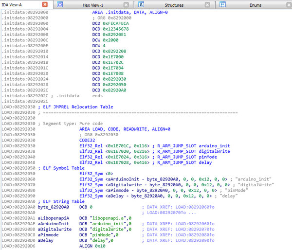
Task: Close the Structures tab
Action: click(x=207, y=5)
